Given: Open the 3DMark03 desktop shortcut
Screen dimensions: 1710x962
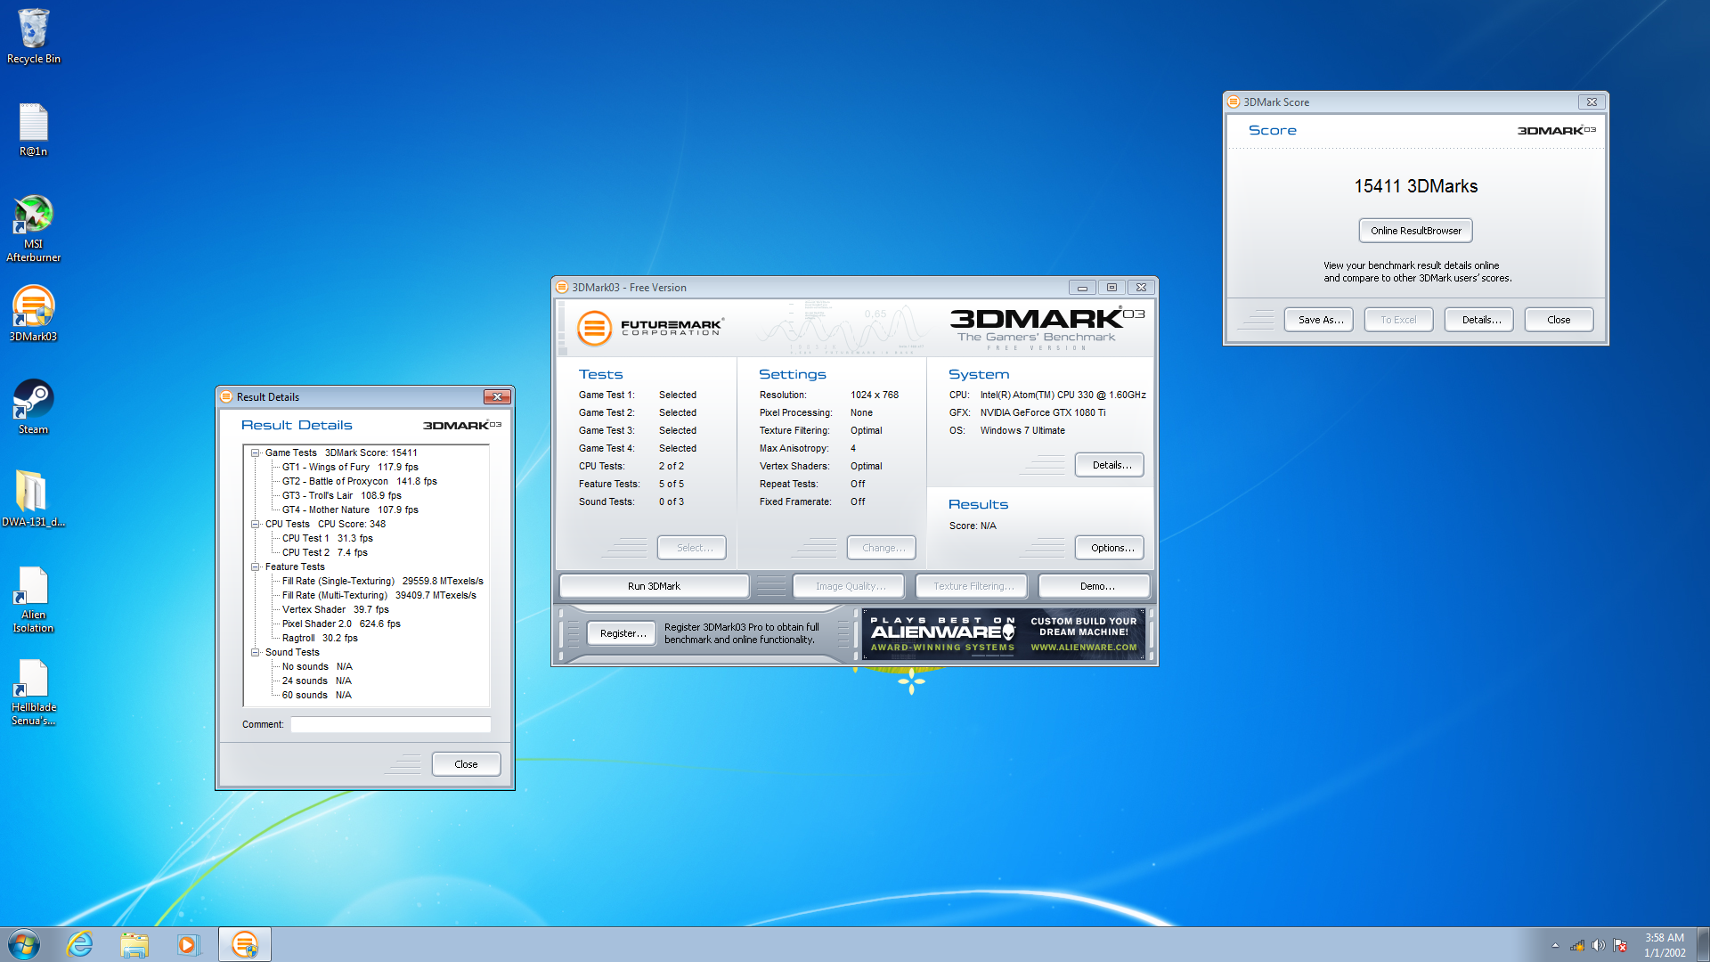Looking at the screenshot, I should (33, 308).
